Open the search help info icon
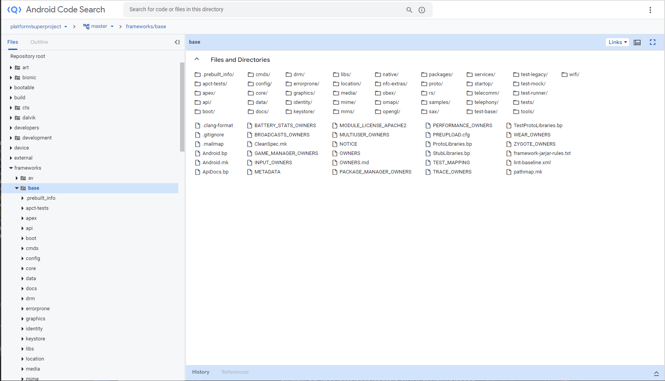 click(422, 10)
